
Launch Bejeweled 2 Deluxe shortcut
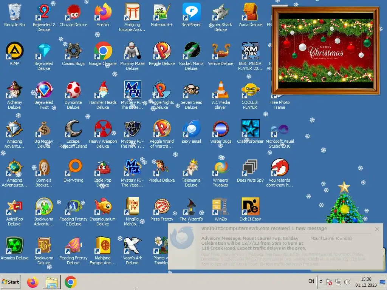click(44, 12)
